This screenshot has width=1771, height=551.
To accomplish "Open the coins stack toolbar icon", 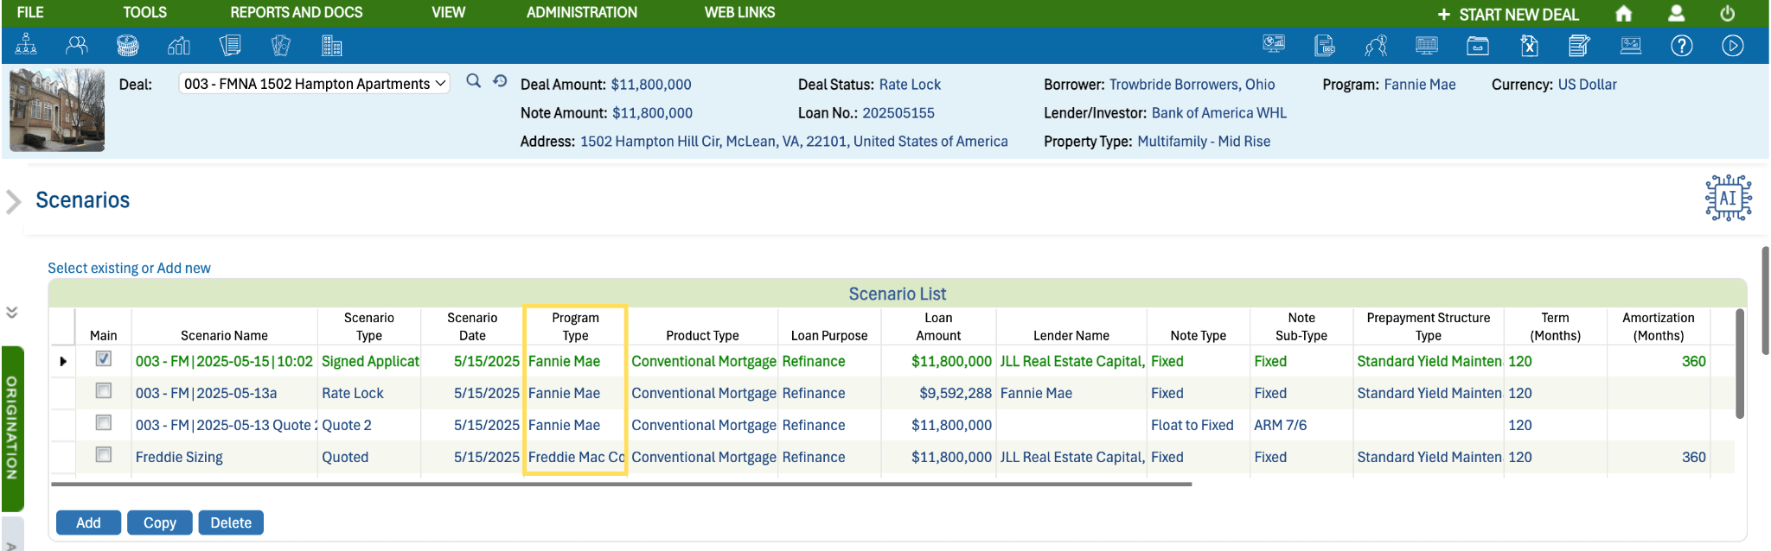I will tap(128, 46).
